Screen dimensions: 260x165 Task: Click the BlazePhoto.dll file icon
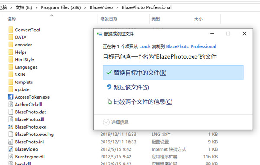tap(10, 119)
